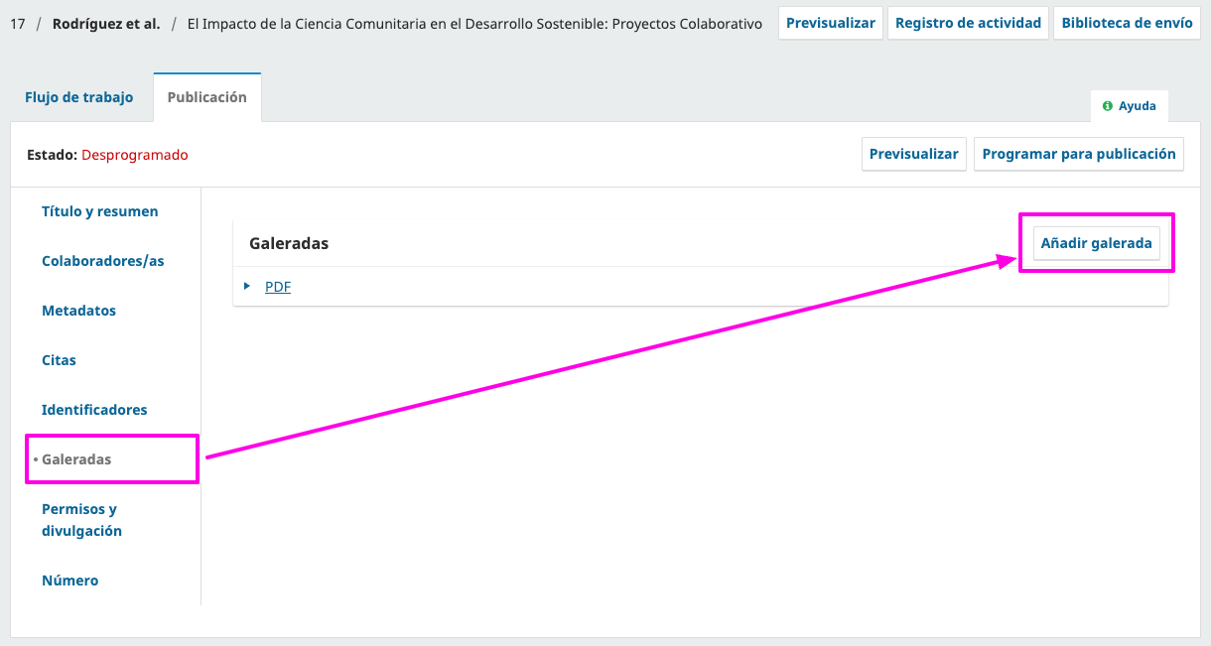The image size is (1211, 646).
Task: Click the Rodríguez et al. breadcrumb
Action: 106,24
